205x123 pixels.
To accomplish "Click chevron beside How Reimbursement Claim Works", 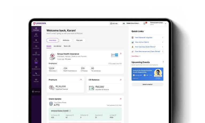I will [x=163, y=51].
